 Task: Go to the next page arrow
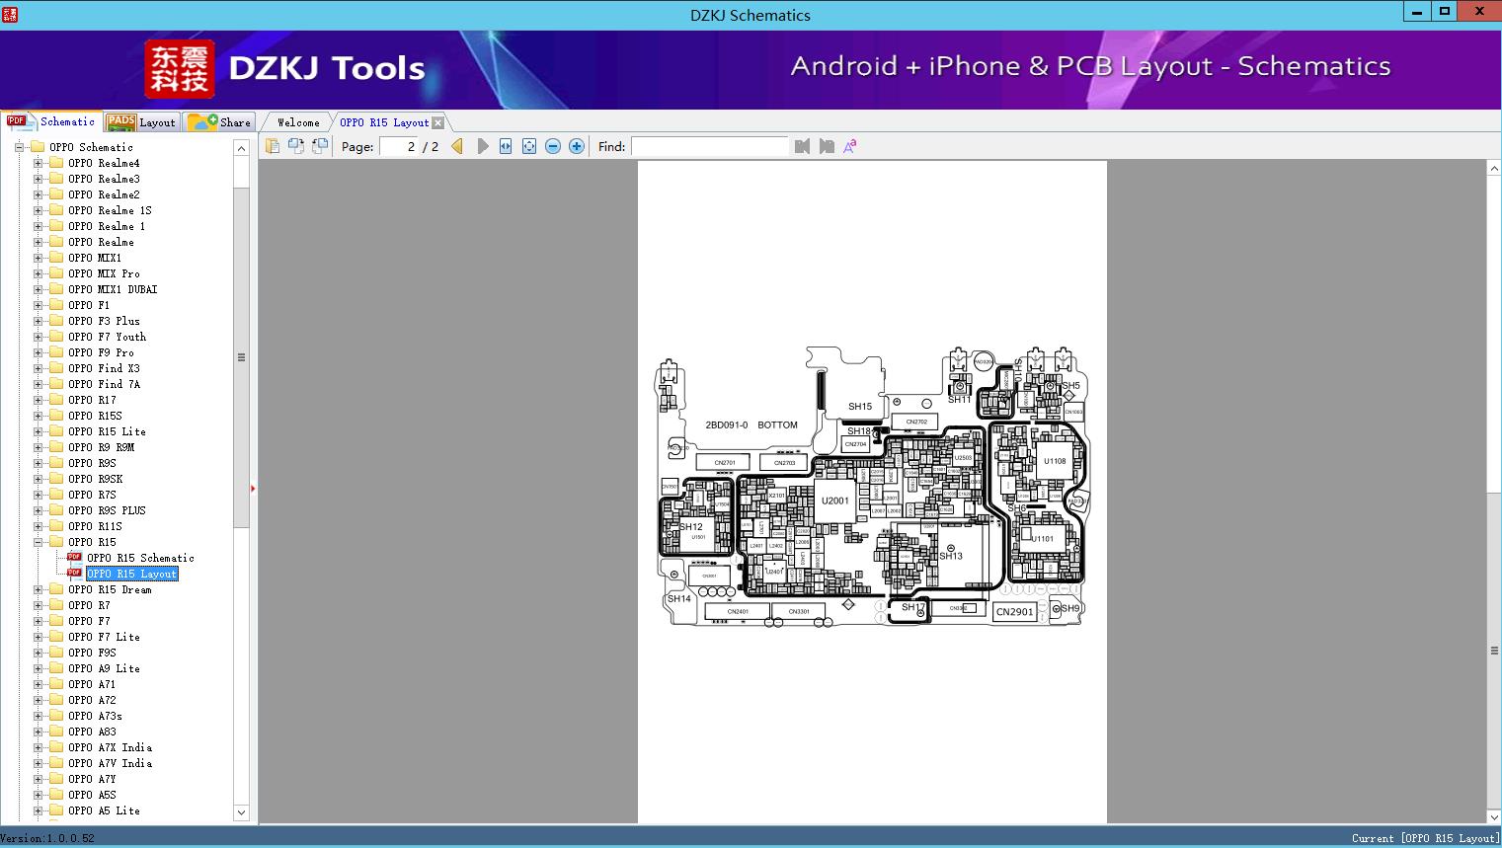tap(483, 146)
